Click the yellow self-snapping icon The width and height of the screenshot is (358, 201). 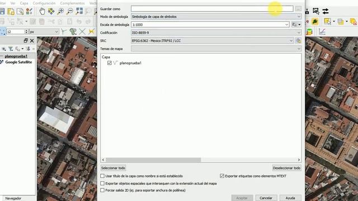(x=92, y=31)
